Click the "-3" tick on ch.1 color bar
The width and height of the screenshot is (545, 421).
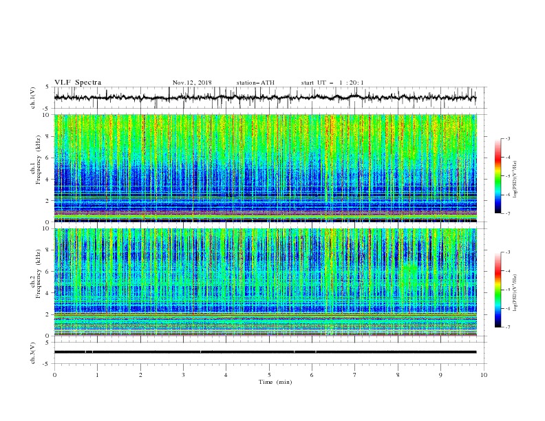[508, 139]
